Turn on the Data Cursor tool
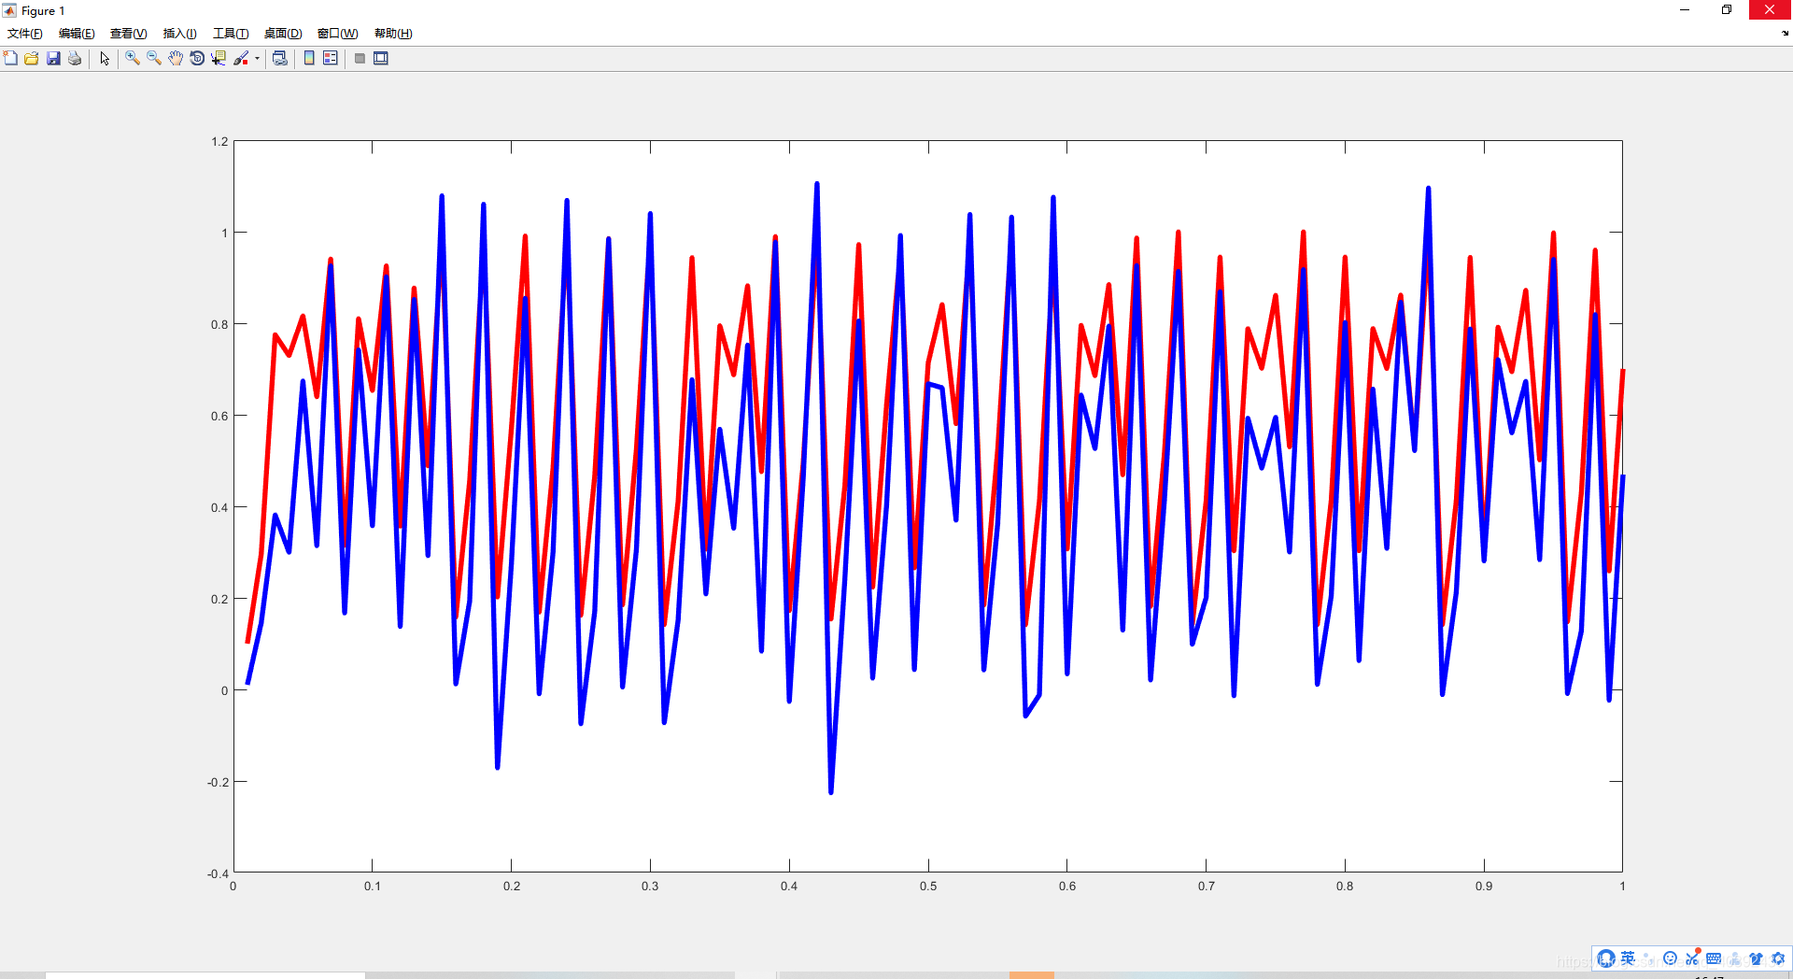The image size is (1793, 979). [x=219, y=58]
